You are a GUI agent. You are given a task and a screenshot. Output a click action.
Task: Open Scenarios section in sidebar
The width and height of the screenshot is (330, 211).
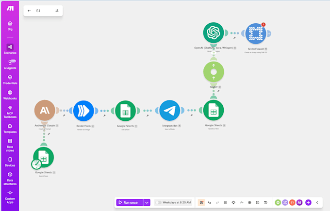pos(10,49)
